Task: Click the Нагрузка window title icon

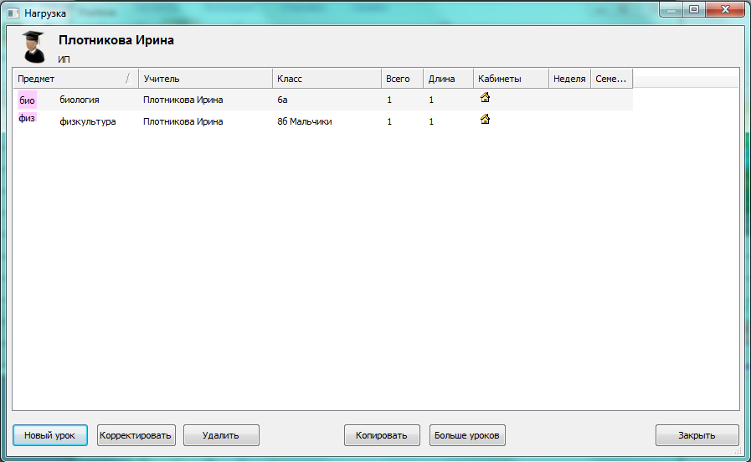Action: point(13,13)
